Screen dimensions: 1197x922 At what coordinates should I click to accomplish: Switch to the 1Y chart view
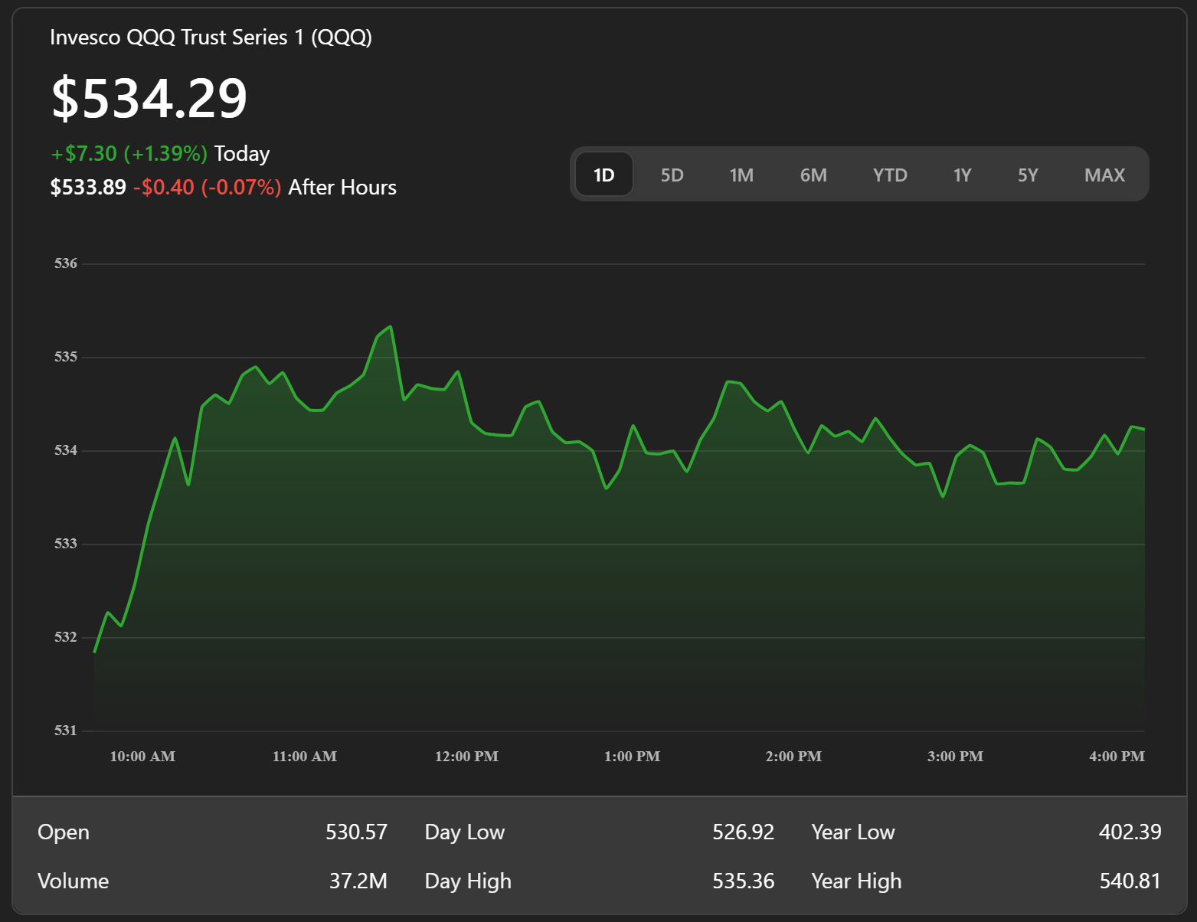point(962,175)
